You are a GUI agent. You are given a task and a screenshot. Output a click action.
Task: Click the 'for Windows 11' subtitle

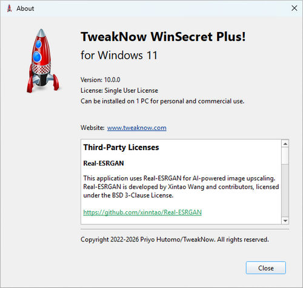(x=119, y=55)
